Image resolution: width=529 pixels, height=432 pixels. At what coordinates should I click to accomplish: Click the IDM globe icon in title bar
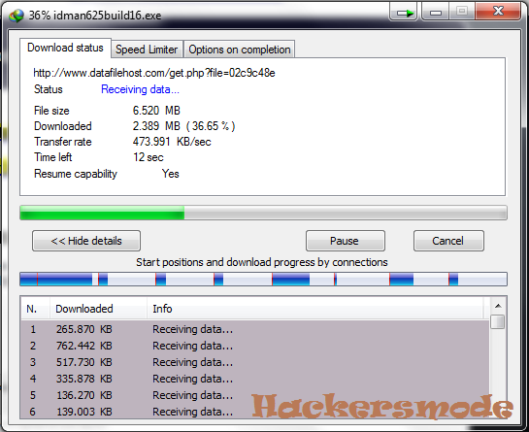(x=17, y=16)
